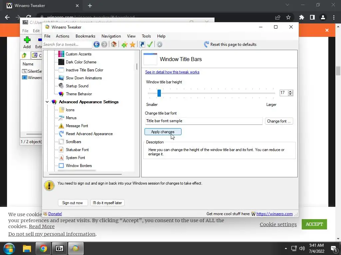341x255 pixels.
Task: Click the volume icon in system tray
Action: pos(302,248)
